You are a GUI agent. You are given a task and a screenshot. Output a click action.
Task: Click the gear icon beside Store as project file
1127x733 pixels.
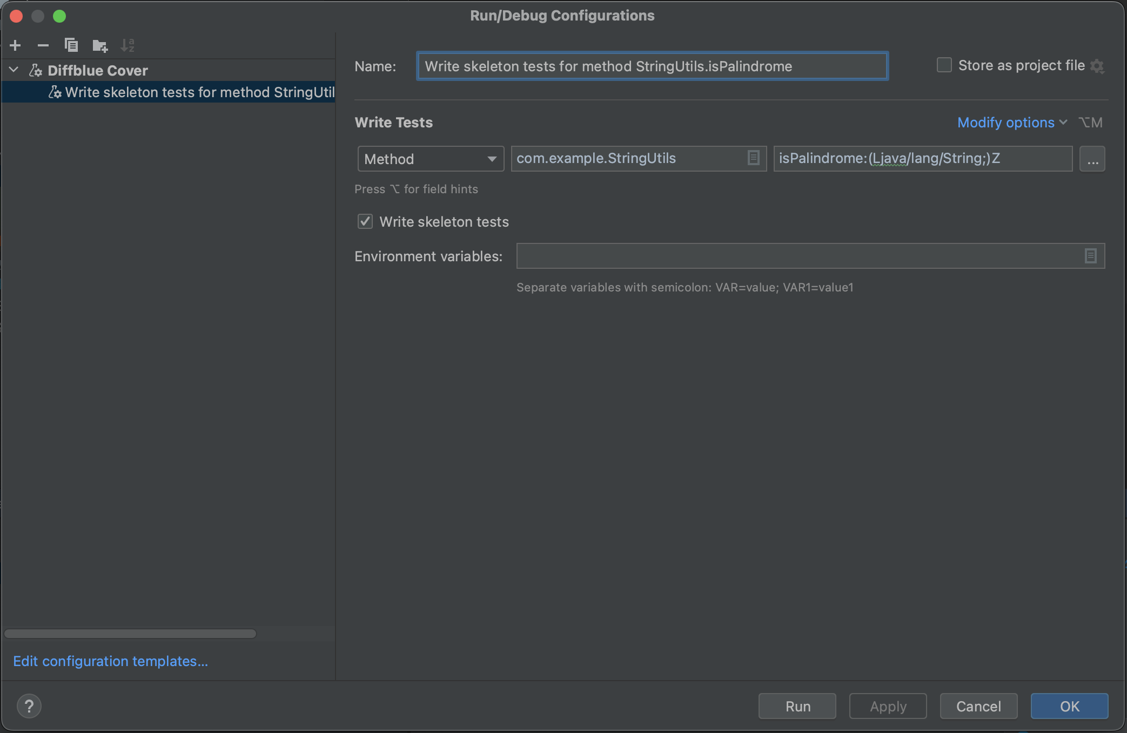[x=1097, y=66]
